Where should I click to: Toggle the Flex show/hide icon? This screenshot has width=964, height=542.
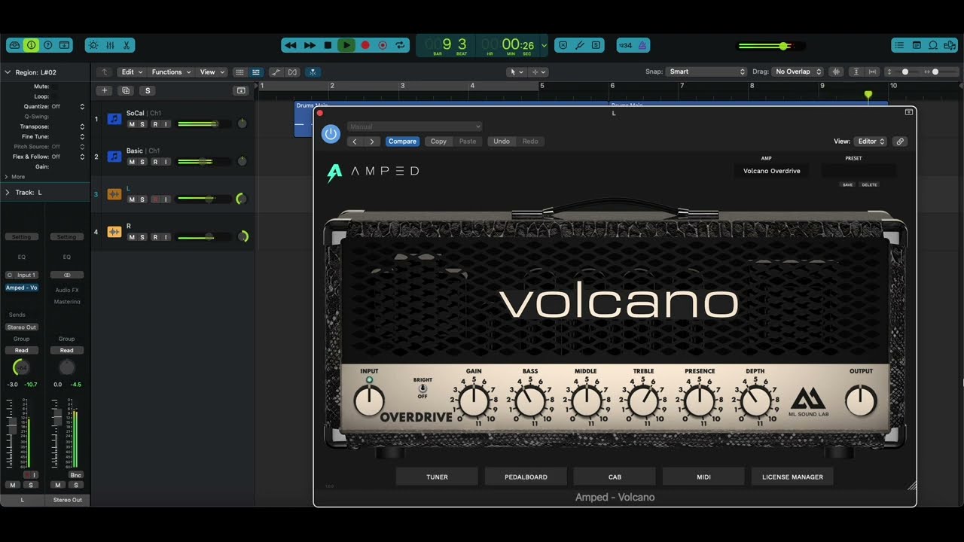[292, 72]
